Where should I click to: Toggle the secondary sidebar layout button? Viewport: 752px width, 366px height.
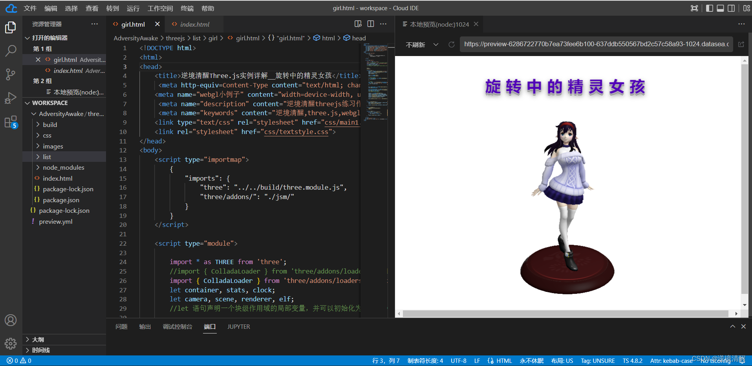(x=731, y=8)
